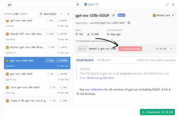Click likes badge 166 on selected model
The width and height of the screenshot is (177, 117).
pyautogui.click(x=50, y=61)
